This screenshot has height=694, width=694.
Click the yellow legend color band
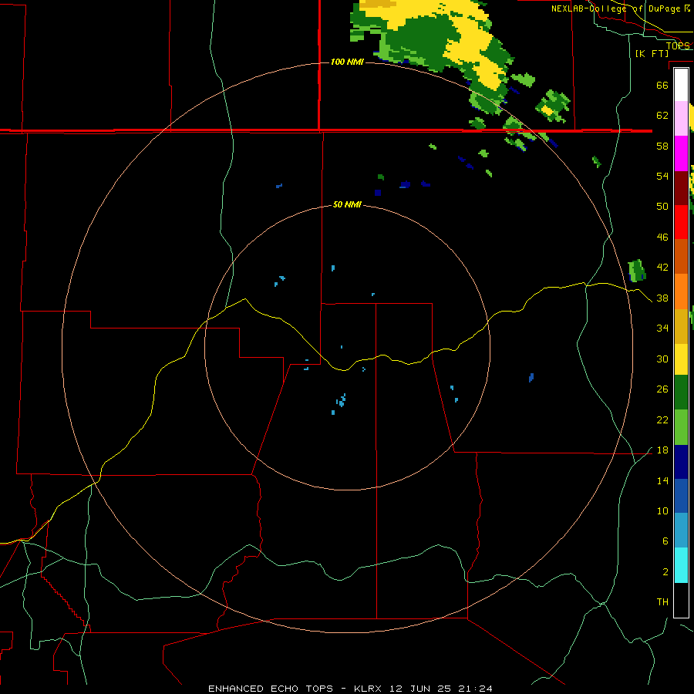[x=681, y=359]
